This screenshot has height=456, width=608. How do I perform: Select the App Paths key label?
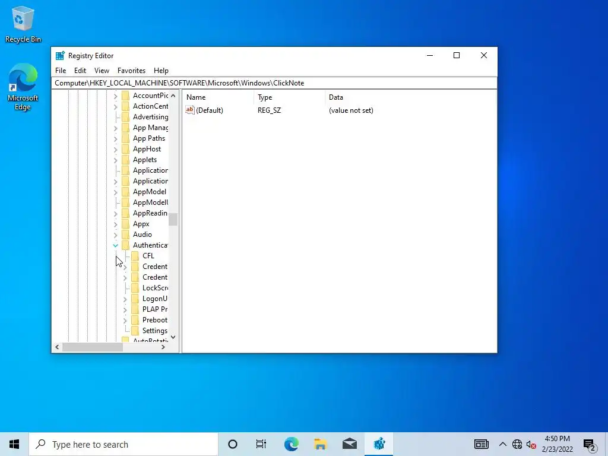(149, 138)
